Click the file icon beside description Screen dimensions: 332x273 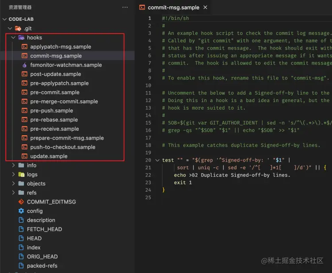pos(21,220)
